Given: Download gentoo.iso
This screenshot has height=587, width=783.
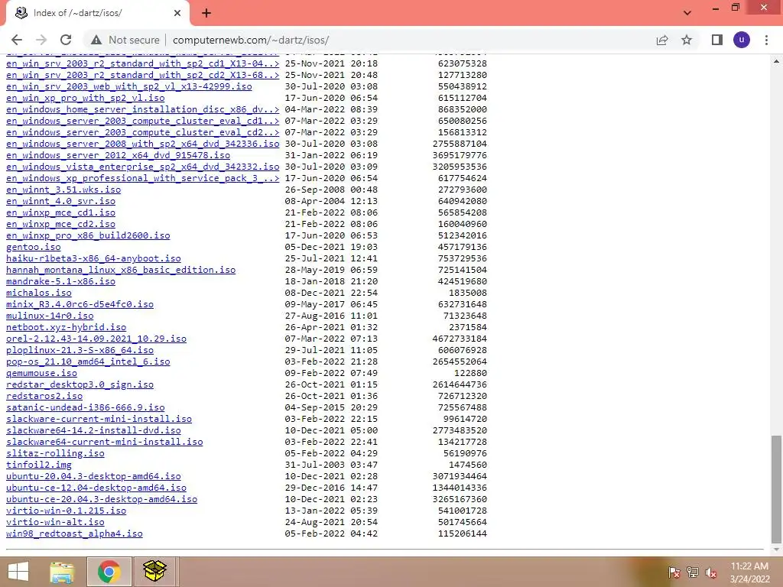Looking at the screenshot, I should [34, 247].
